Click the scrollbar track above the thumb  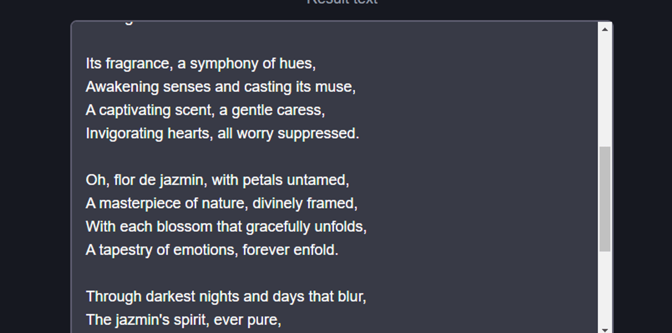tap(605, 91)
